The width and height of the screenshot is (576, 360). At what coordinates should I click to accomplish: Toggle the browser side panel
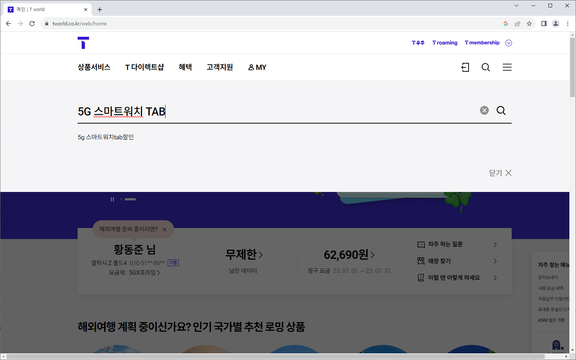[544, 24]
